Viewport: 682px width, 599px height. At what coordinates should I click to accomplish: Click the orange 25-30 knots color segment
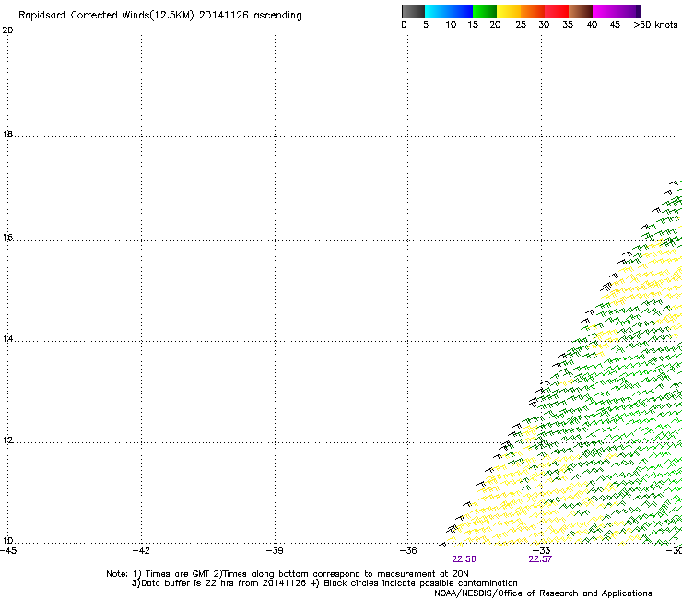pos(533,11)
